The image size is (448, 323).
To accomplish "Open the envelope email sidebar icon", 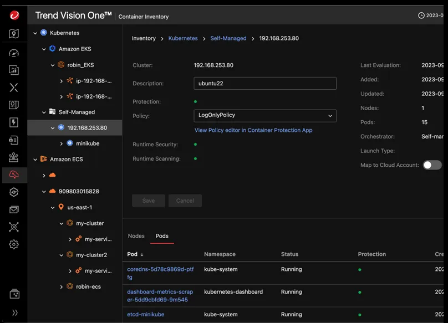I will (x=14, y=209).
